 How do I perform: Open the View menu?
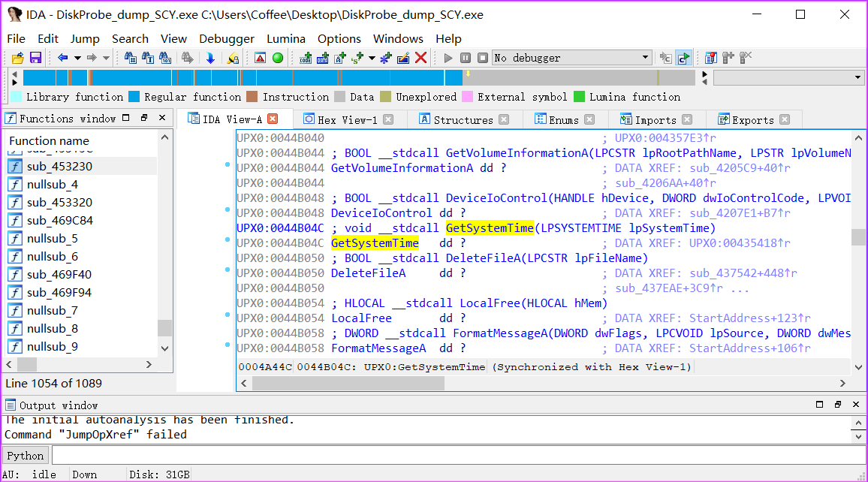click(x=173, y=39)
